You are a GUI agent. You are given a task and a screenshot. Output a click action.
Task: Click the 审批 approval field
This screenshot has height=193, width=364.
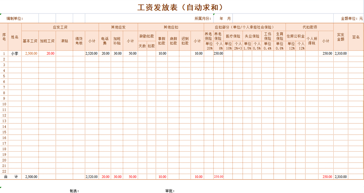(x=182, y=191)
